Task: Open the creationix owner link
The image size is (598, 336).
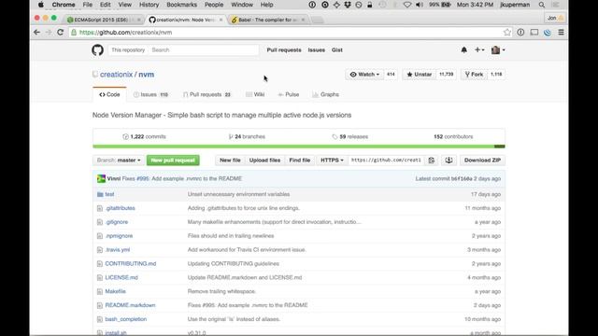Action: 116,75
